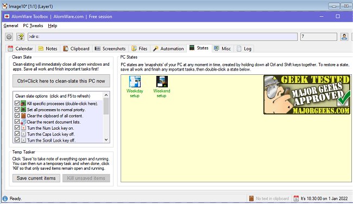353x204 pixels.
Task: Open the General menu
Action: (11, 25)
